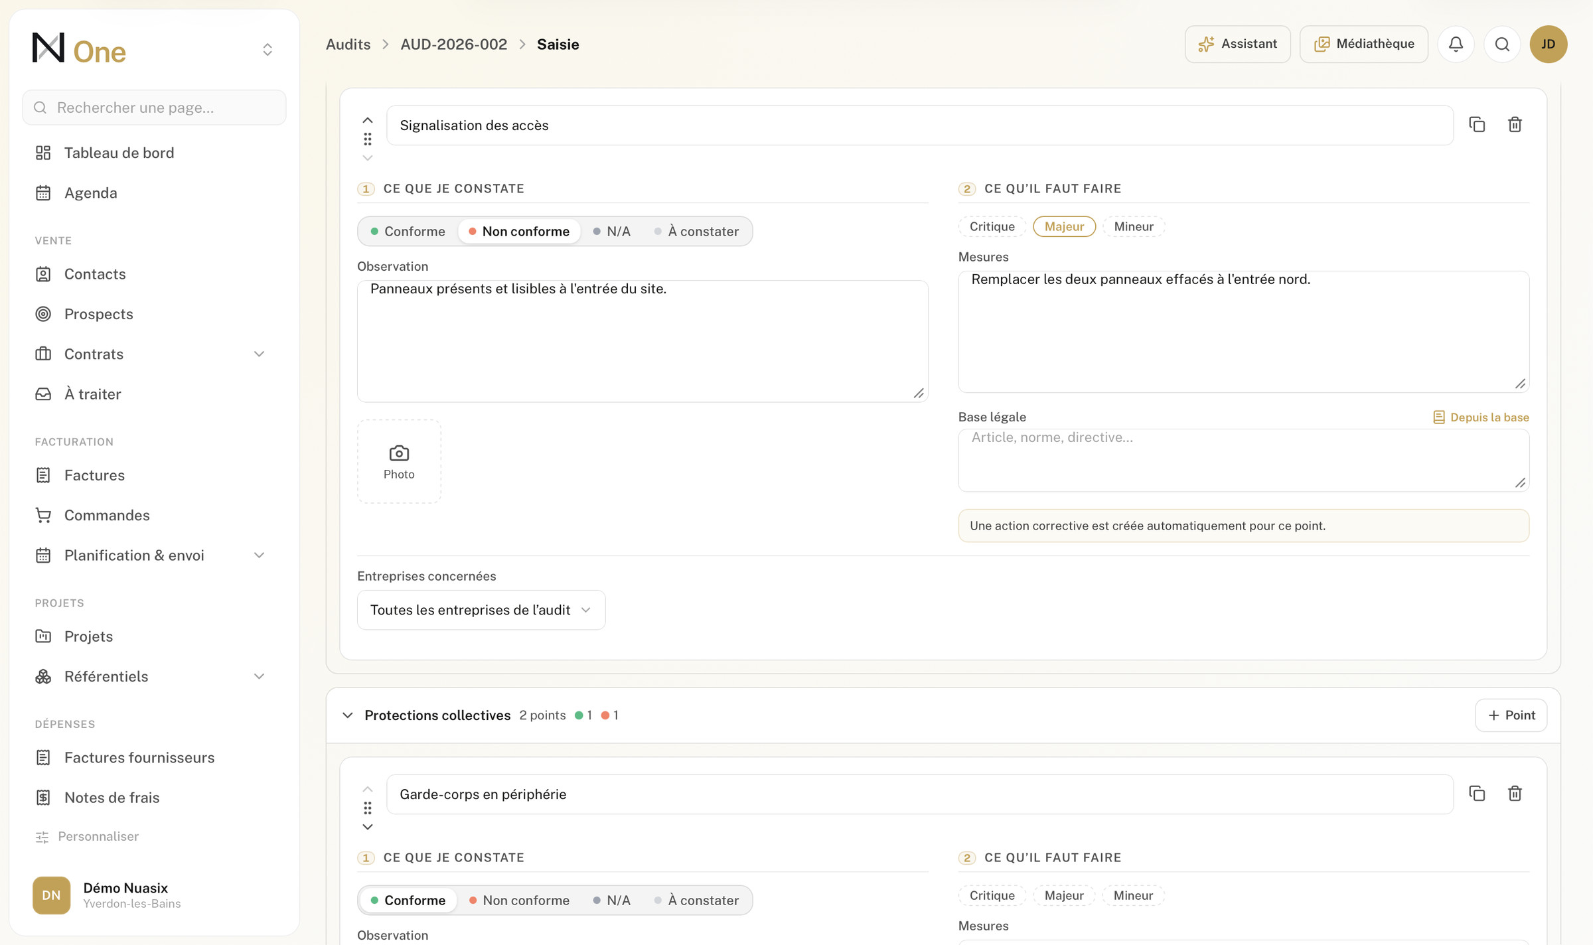The height and width of the screenshot is (945, 1593).
Task: Open the workspace switcher next to logo
Action: coord(267,50)
